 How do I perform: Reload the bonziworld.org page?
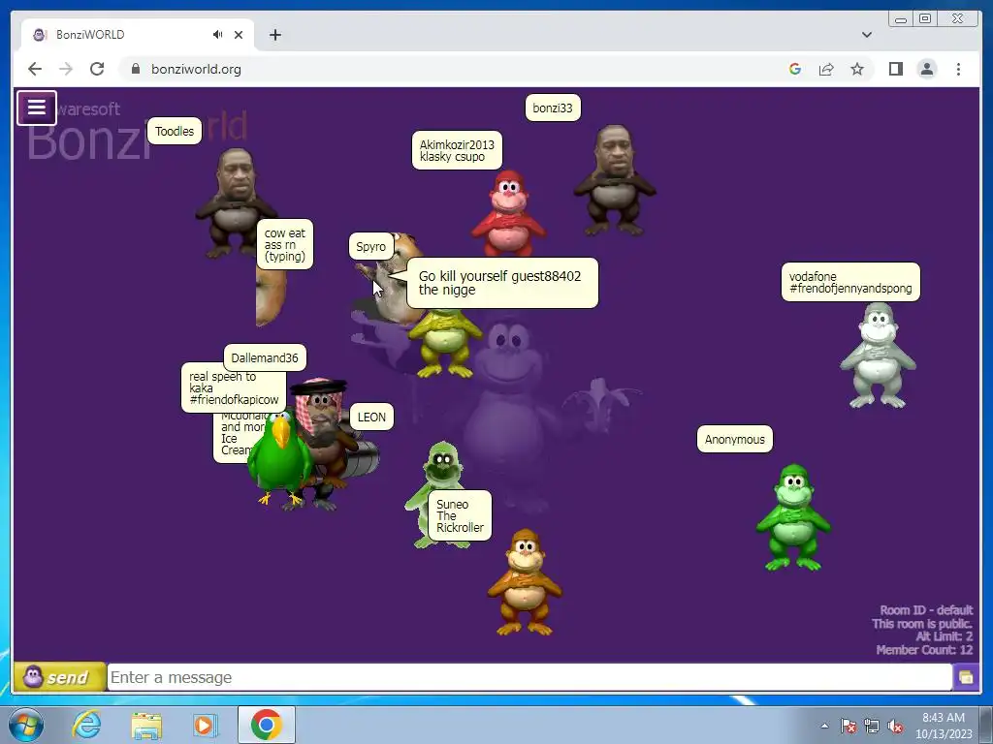97,69
